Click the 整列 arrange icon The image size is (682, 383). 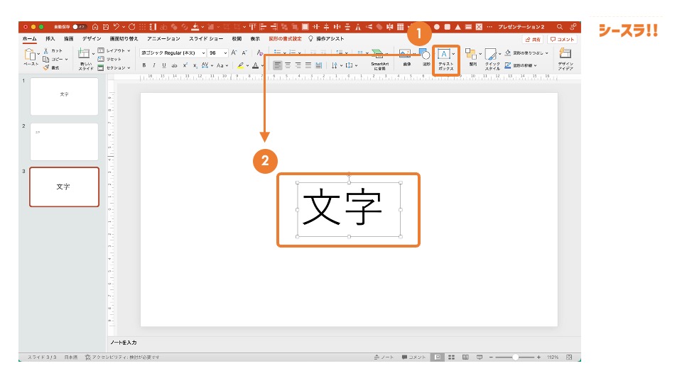470,55
